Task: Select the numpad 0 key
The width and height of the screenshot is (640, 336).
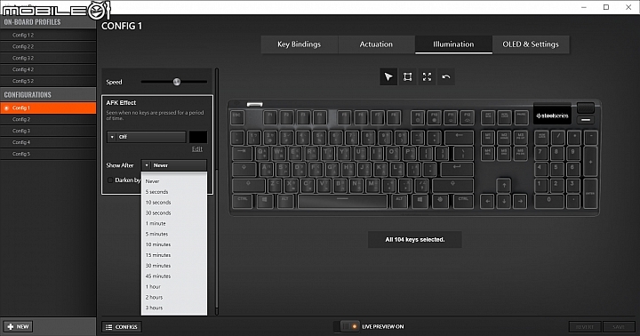Action: pos(549,201)
